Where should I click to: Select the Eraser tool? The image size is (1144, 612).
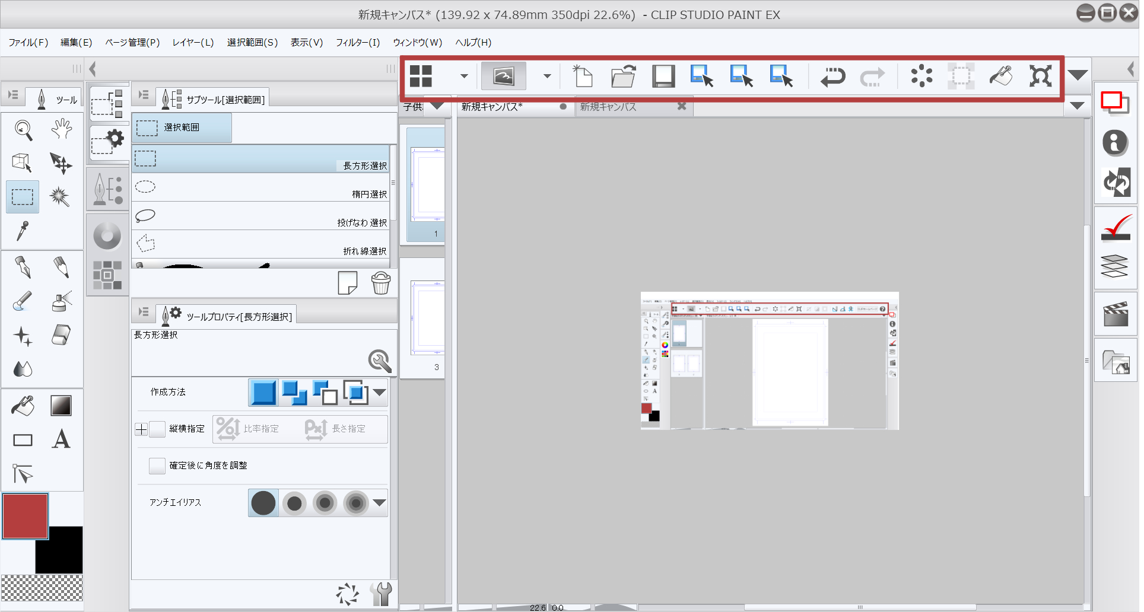pos(61,335)
